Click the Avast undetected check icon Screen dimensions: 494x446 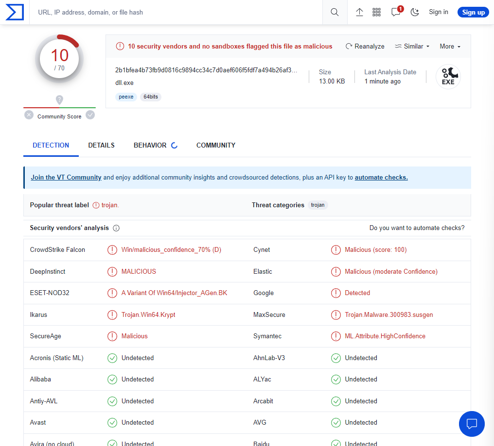(112, 422)
